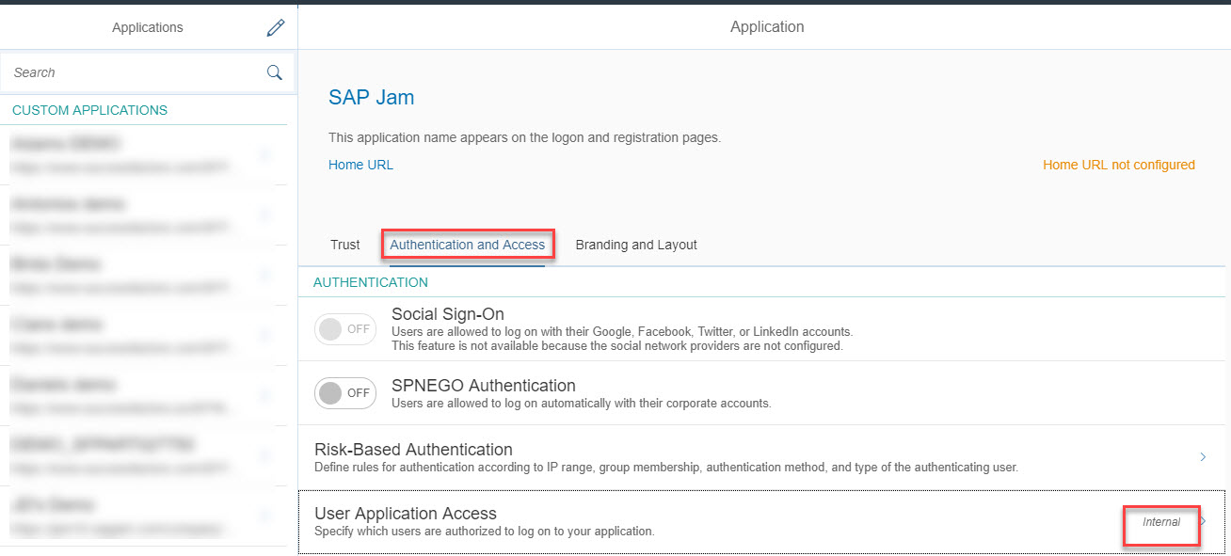Click the Social Sign-On heading text
The width and height of the screenshot is (1231, 556).
coord(448,314)
